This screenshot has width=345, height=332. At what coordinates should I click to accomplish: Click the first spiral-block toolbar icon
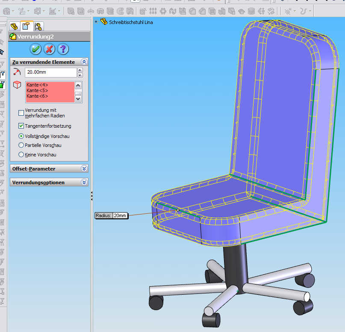point(6,11)
